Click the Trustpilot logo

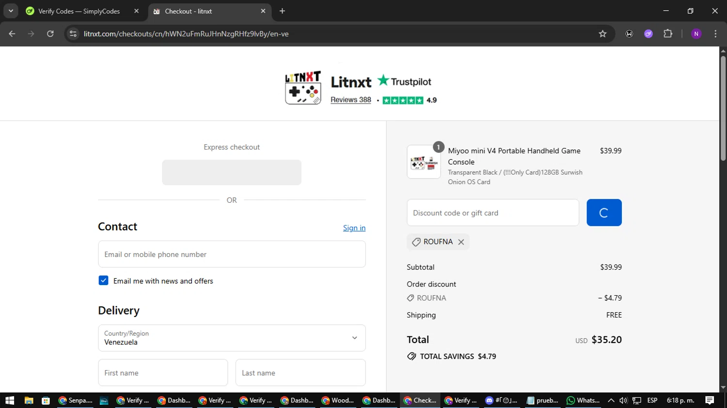pos(404,81)
